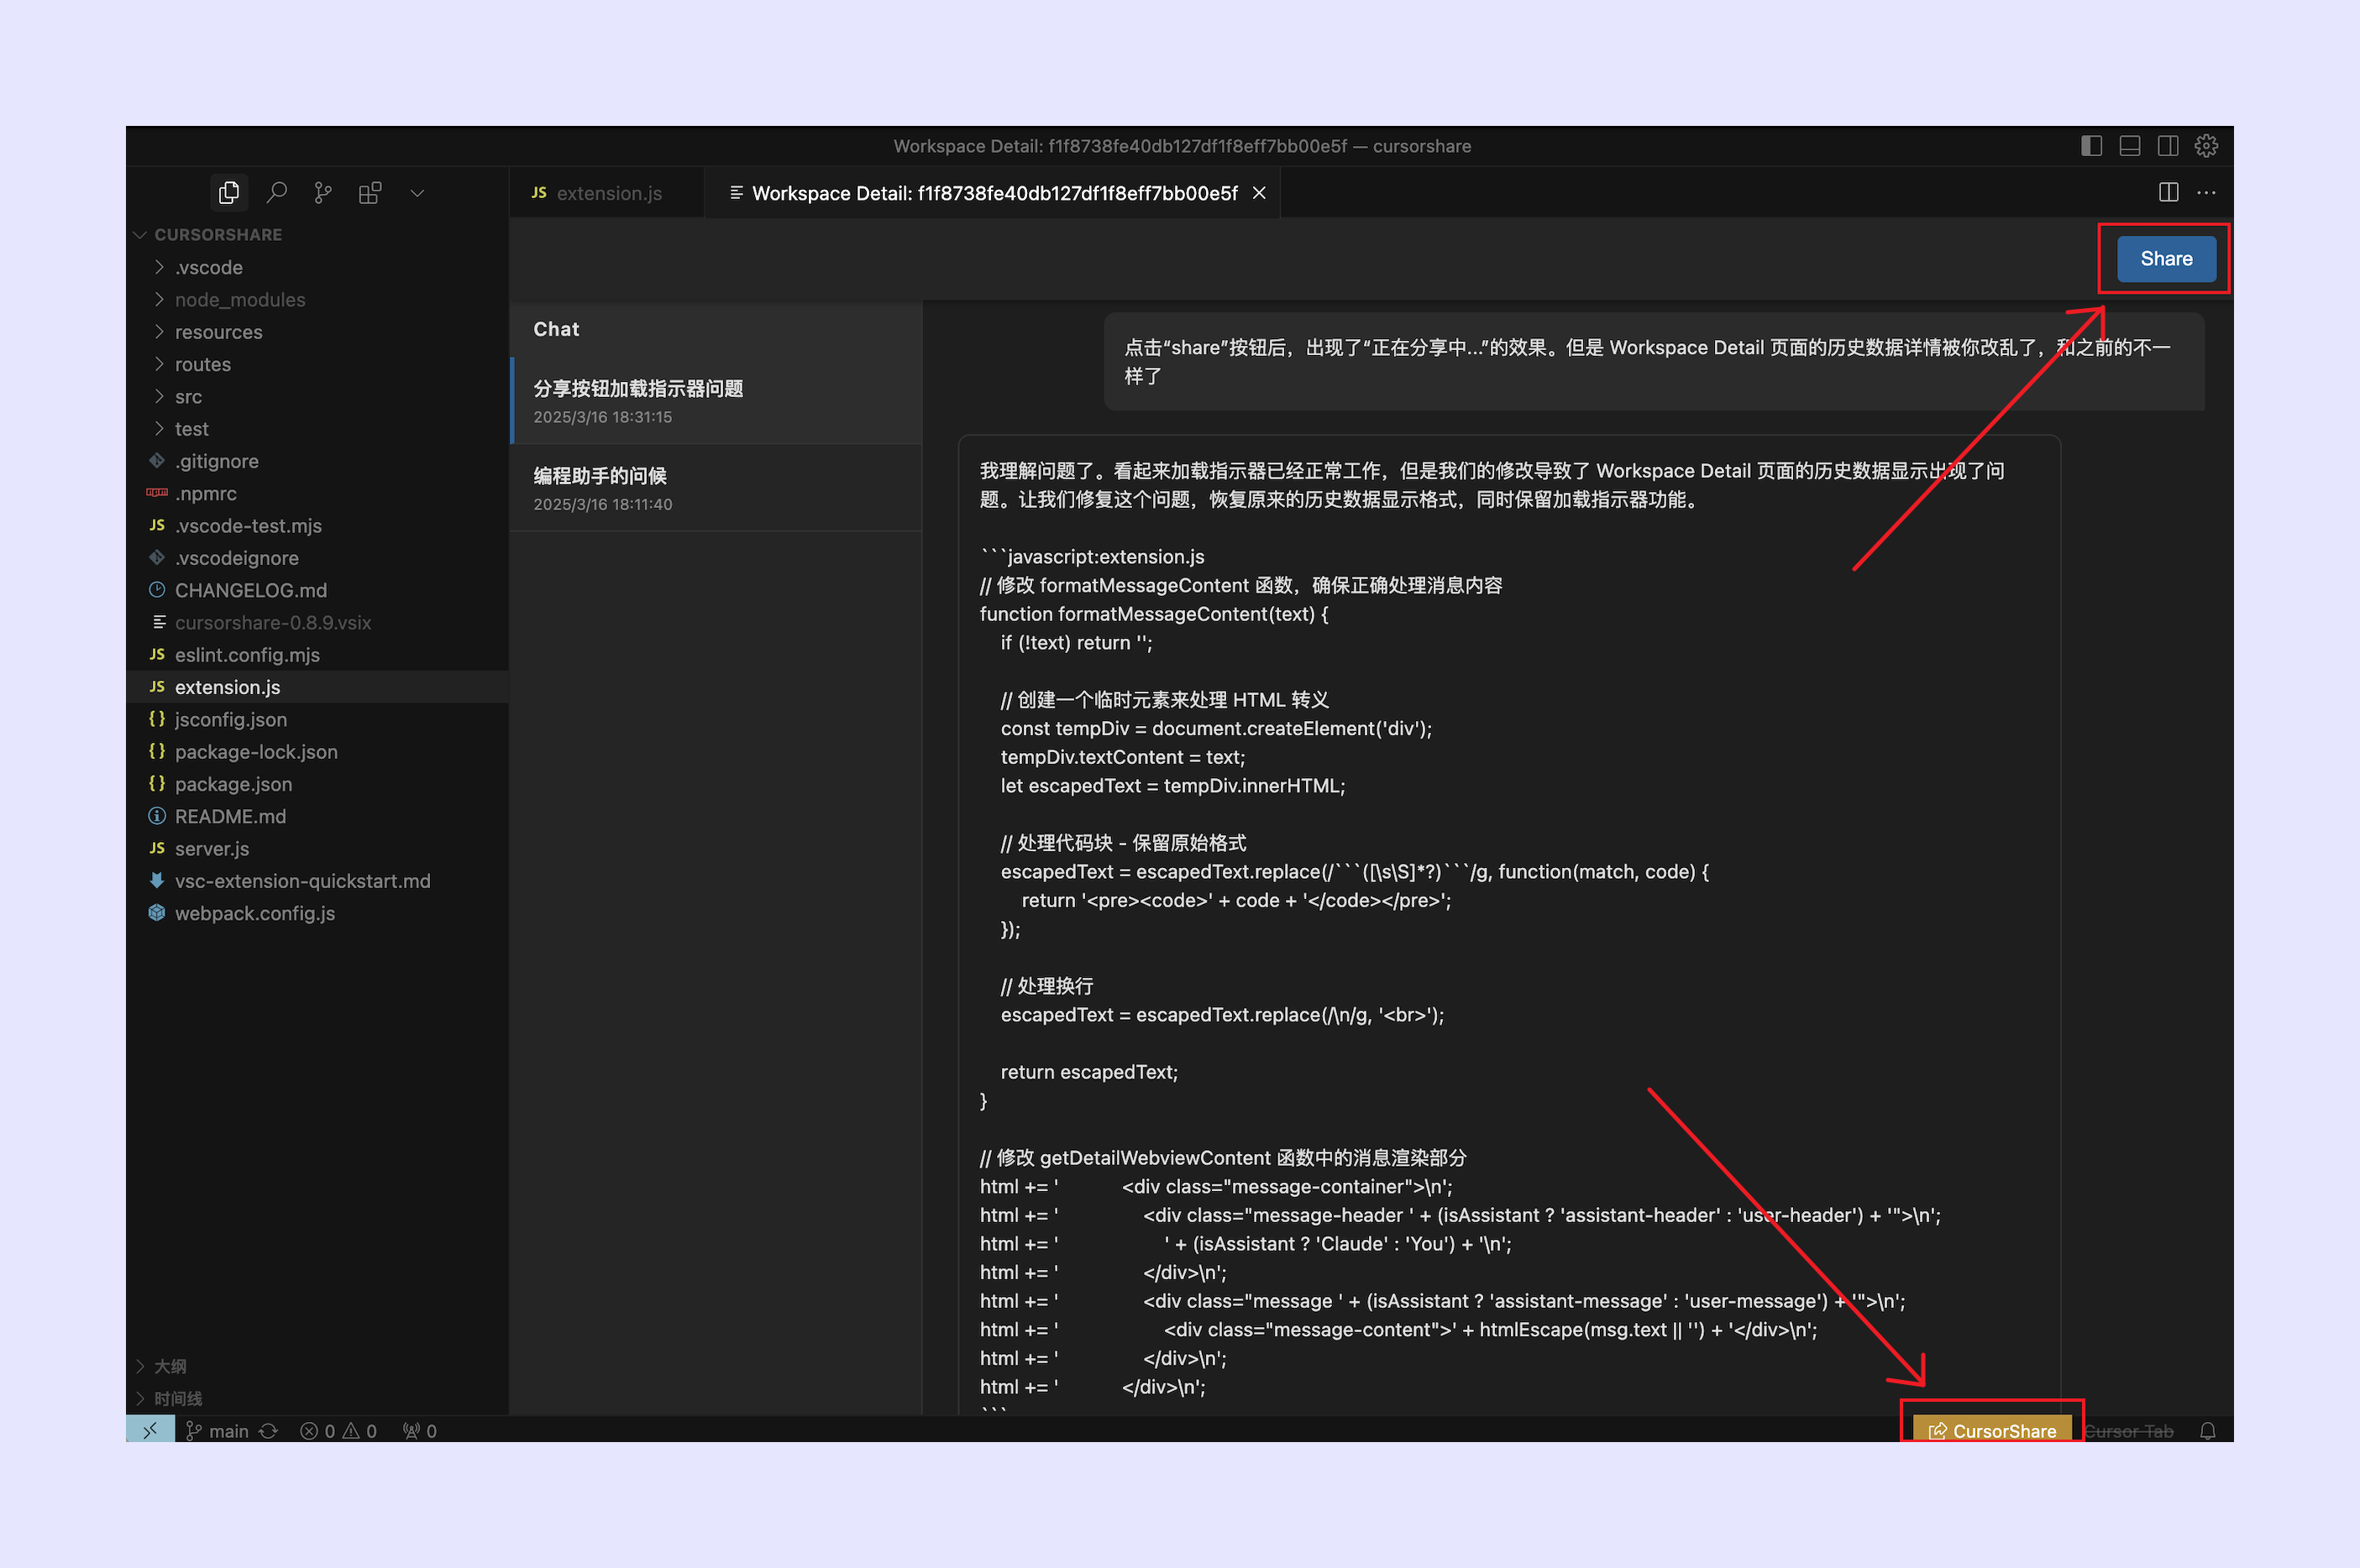Toggle bottom panel layout icon

click(2130, 146)
